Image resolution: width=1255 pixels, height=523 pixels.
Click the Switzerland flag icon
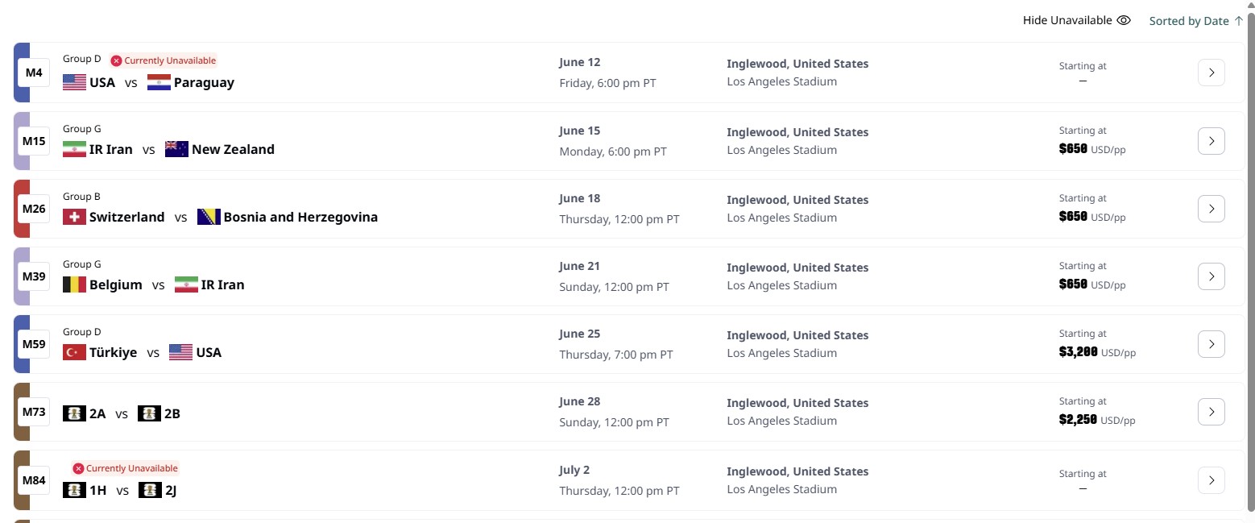74,217
